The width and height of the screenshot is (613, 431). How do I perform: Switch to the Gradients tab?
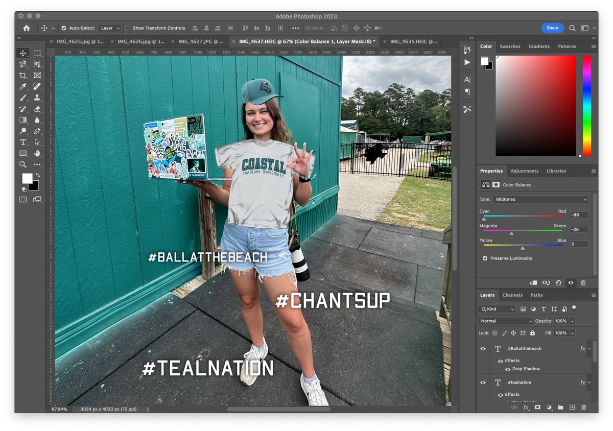pos(539,46)
